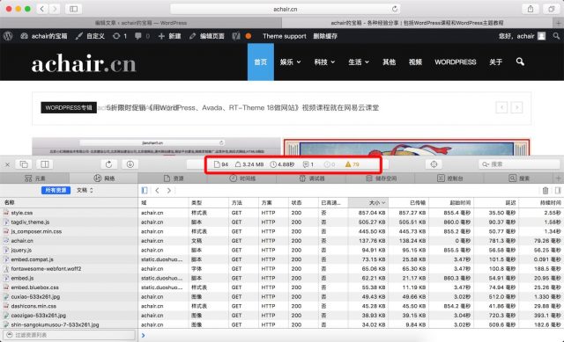
Task: Click filter resource list field
Action: click(69, 335)
